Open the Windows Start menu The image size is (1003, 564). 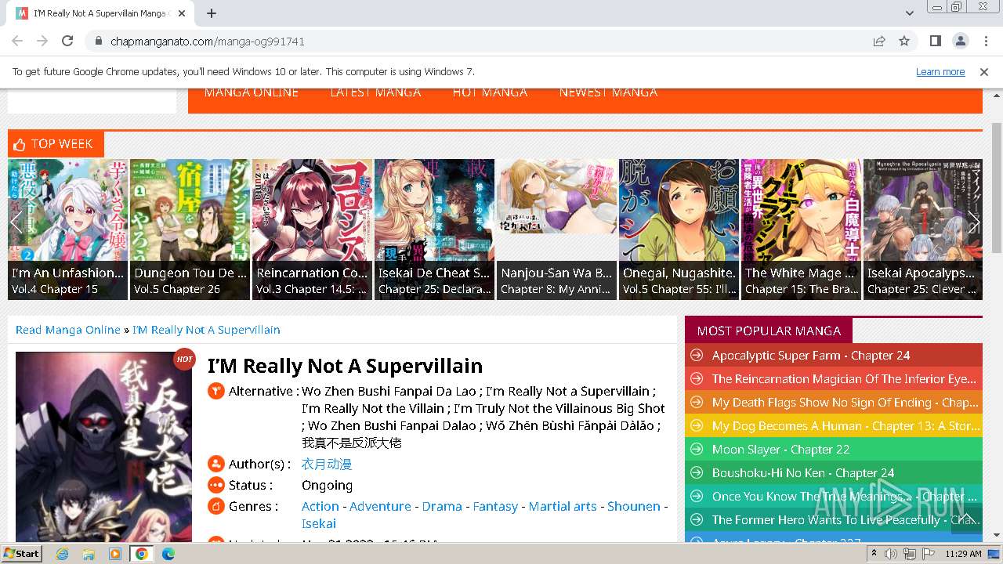(x=21, y=553)
